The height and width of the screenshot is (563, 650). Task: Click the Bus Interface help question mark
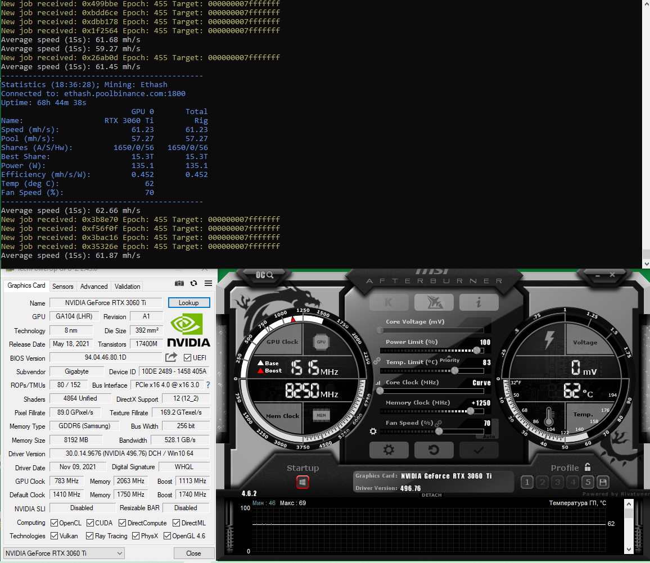(x=208, y=385)
